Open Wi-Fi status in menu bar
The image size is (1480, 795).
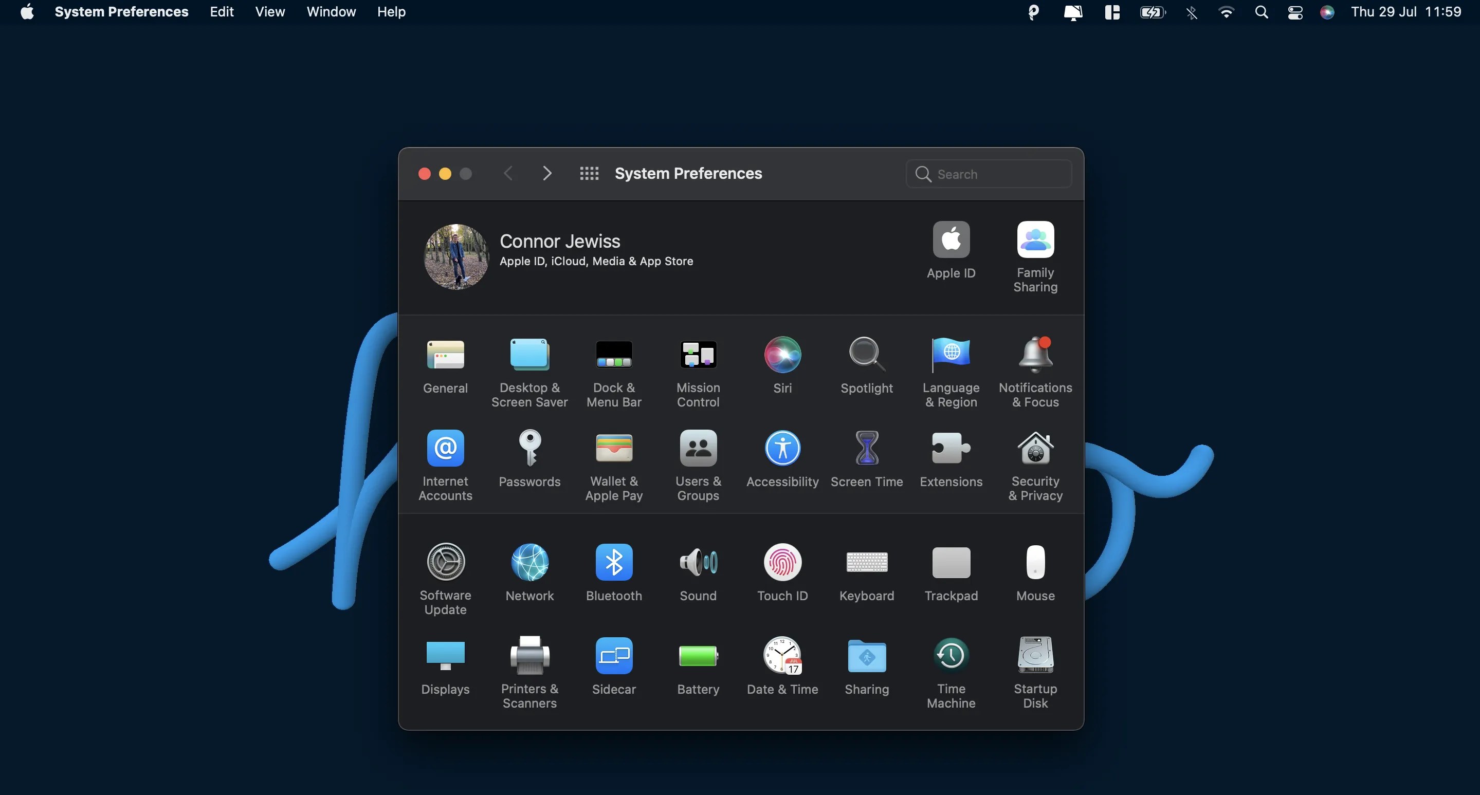[1226, 11]
